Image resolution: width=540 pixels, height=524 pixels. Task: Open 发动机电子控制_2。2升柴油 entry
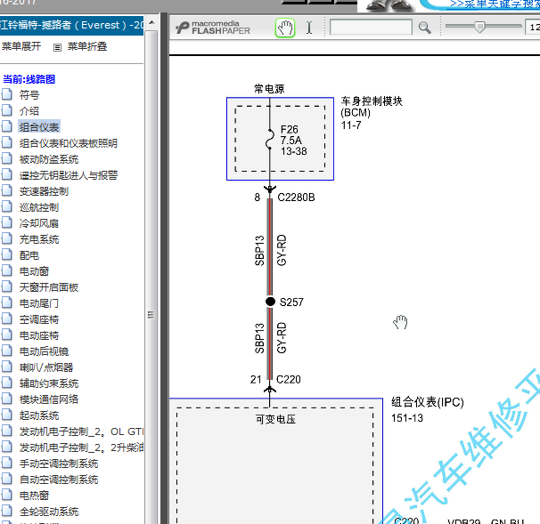click(81, 447)
